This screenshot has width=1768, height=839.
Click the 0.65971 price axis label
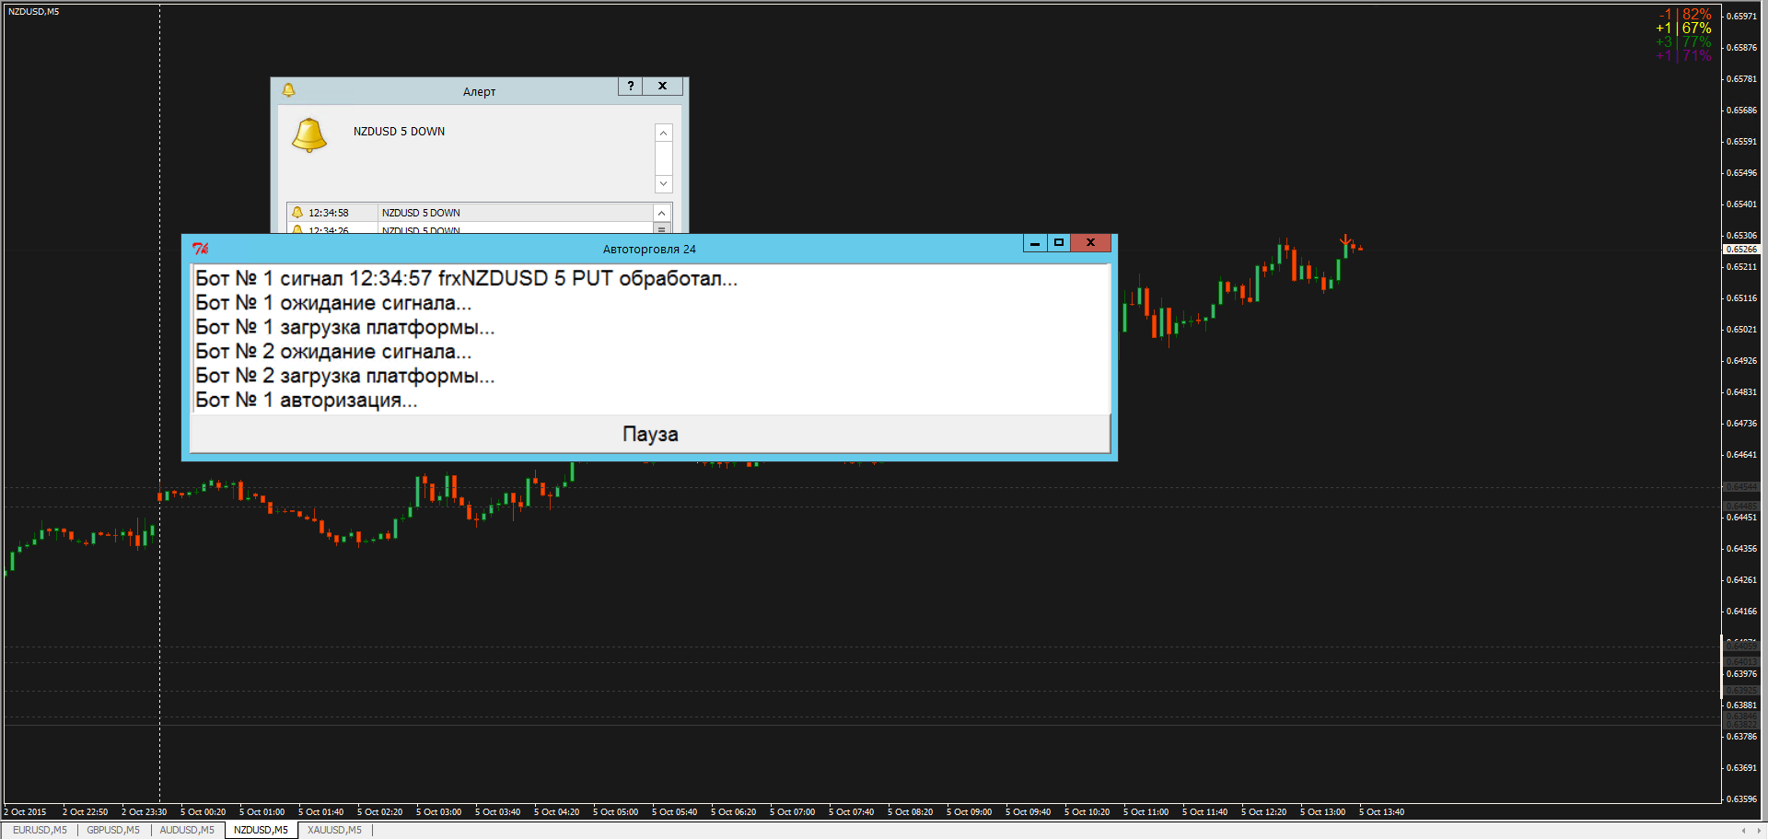click(x=1741, y=17)
